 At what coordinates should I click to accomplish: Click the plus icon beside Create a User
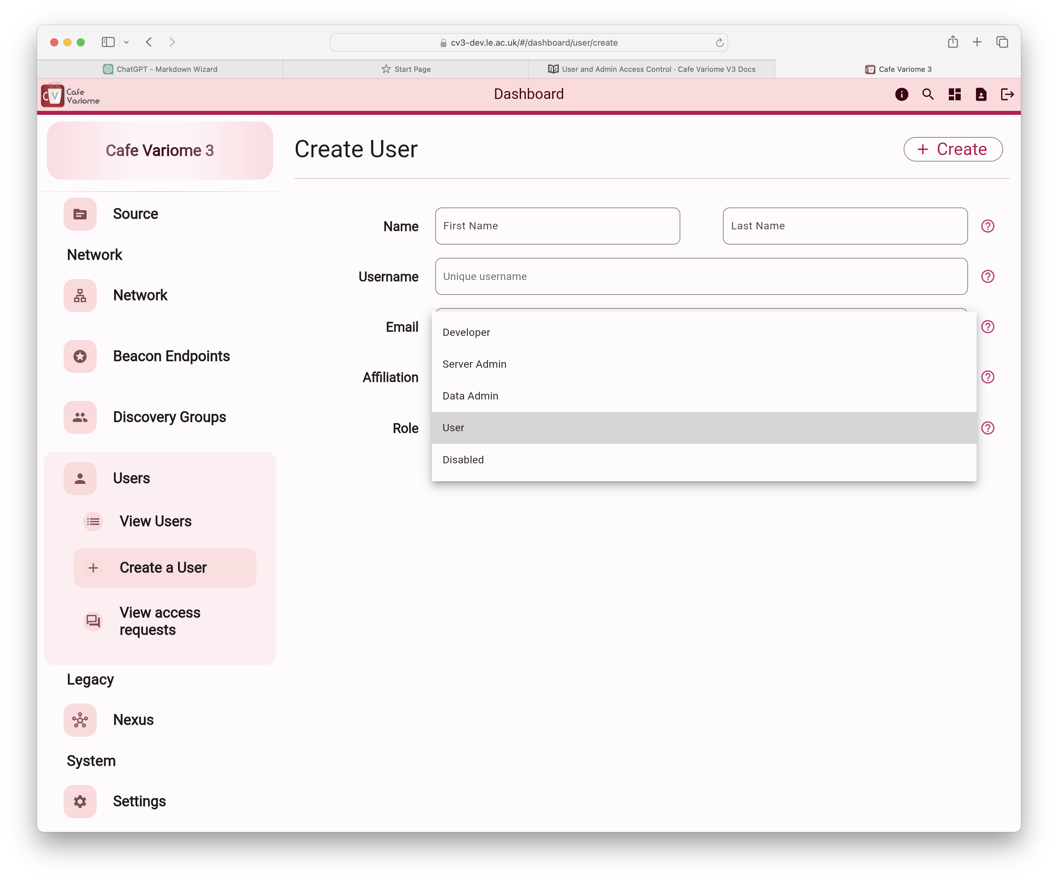point(93,568)
